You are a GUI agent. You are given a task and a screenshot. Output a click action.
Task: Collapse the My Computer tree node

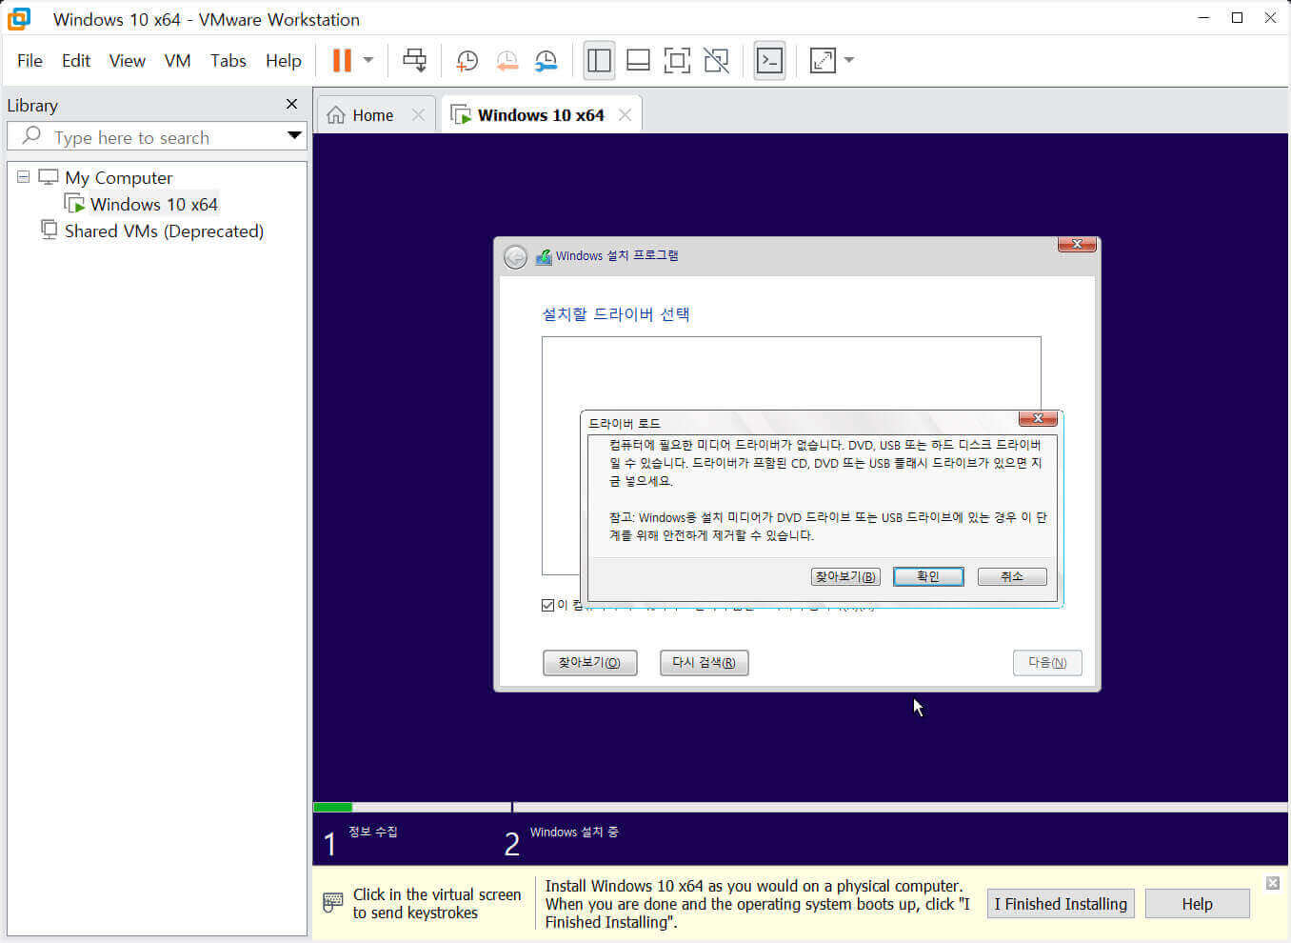click(24, 177)
